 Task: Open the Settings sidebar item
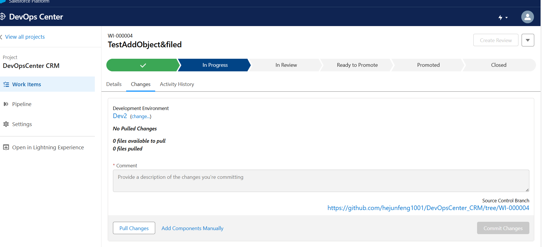point(22,124)
